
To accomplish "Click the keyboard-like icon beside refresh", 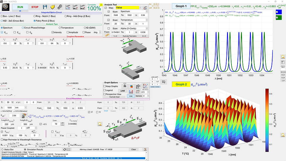I will [68, 150].
